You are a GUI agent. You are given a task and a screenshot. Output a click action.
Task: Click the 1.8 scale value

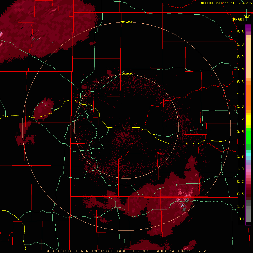point(240,157)
